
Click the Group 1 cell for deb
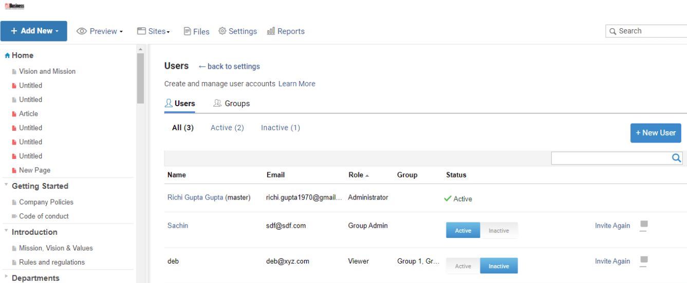point(418,261)
